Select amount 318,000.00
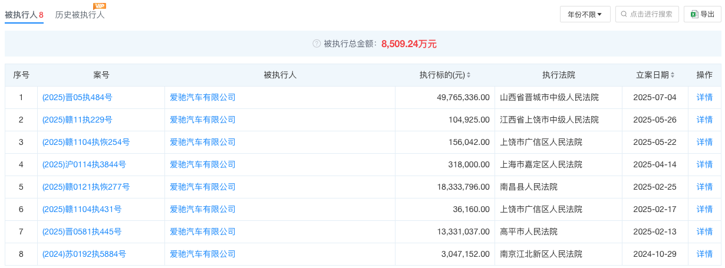Screen dimensions: 725x268 point(469,164)
